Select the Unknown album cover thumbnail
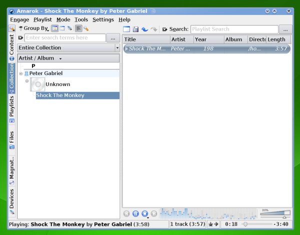 pos(37,84)
